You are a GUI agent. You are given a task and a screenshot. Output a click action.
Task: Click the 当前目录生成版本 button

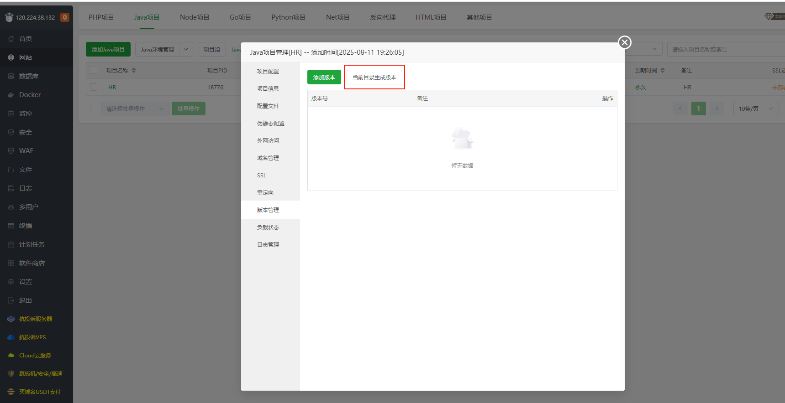pos(374,77)
